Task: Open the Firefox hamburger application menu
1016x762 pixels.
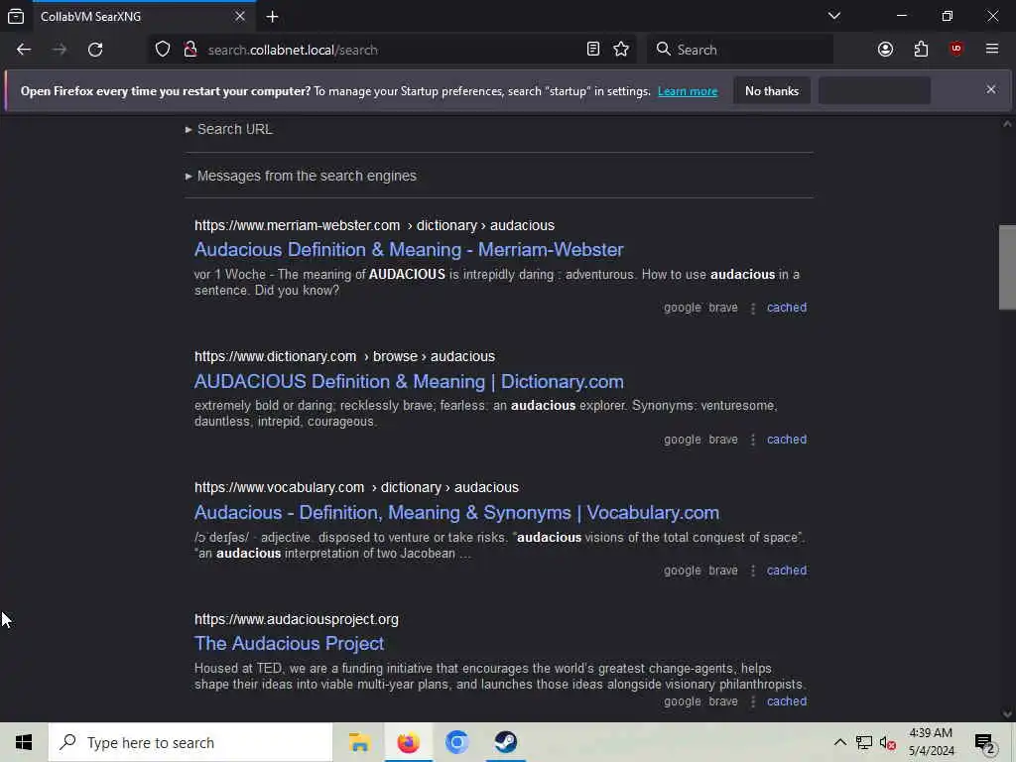Action: [x=992, y=50]
